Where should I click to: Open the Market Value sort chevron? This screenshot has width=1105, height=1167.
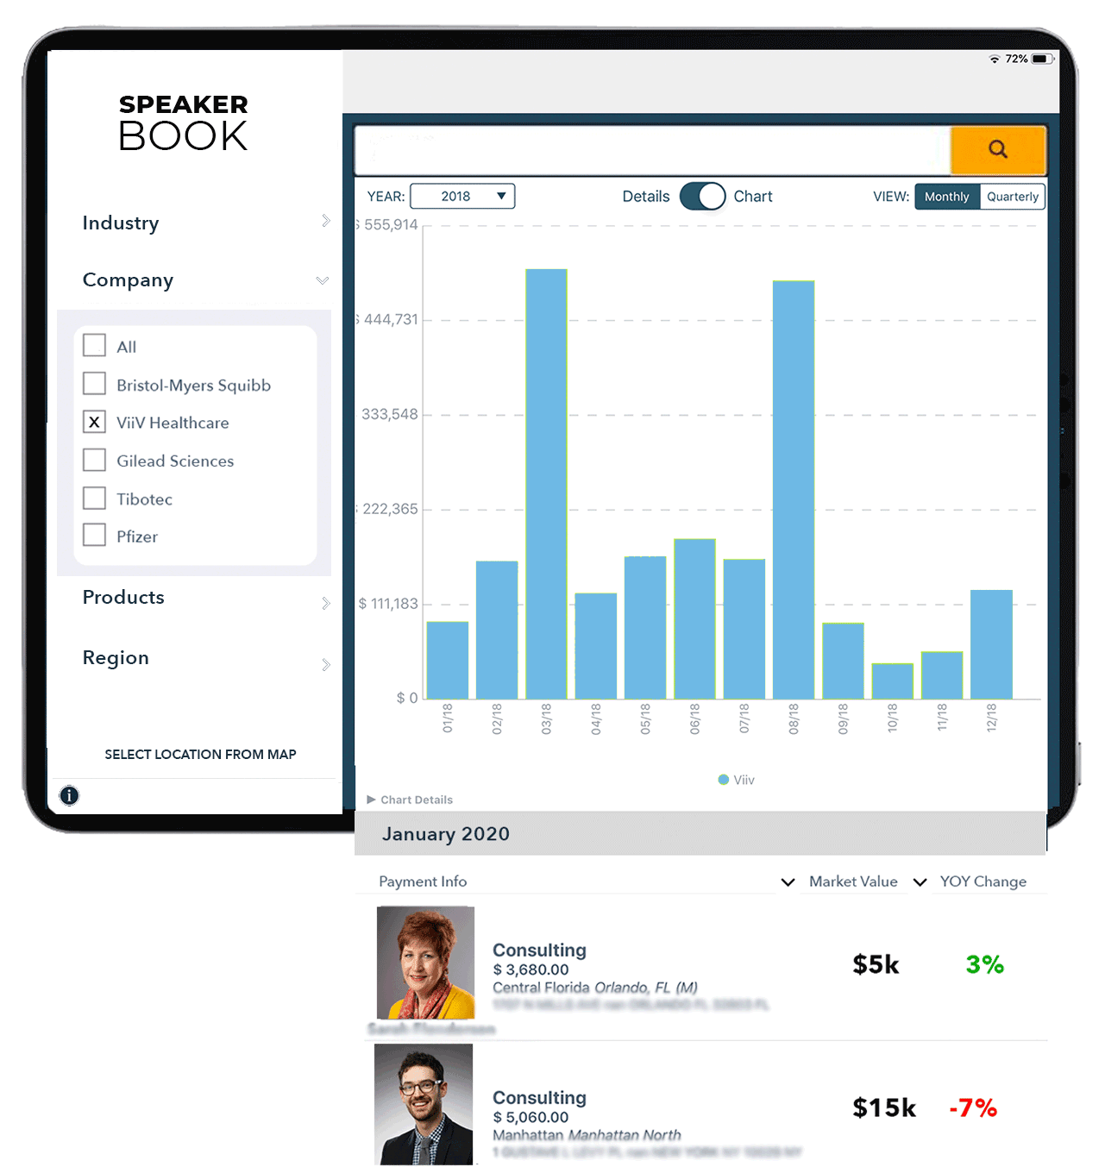pyautogui.click(x=788, y=882)
